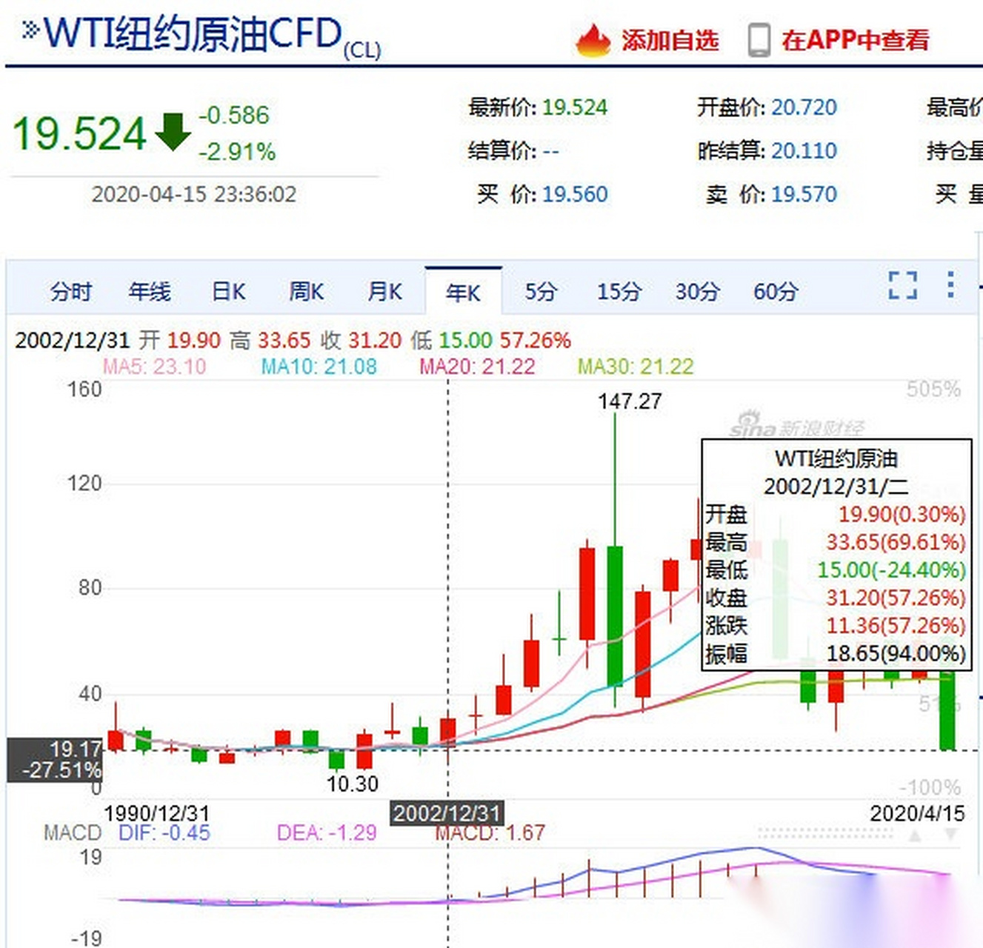983x948 pixels.
Task: Click the -0.586 price change value
Action: pyautogui.click(x=234, y=115)
